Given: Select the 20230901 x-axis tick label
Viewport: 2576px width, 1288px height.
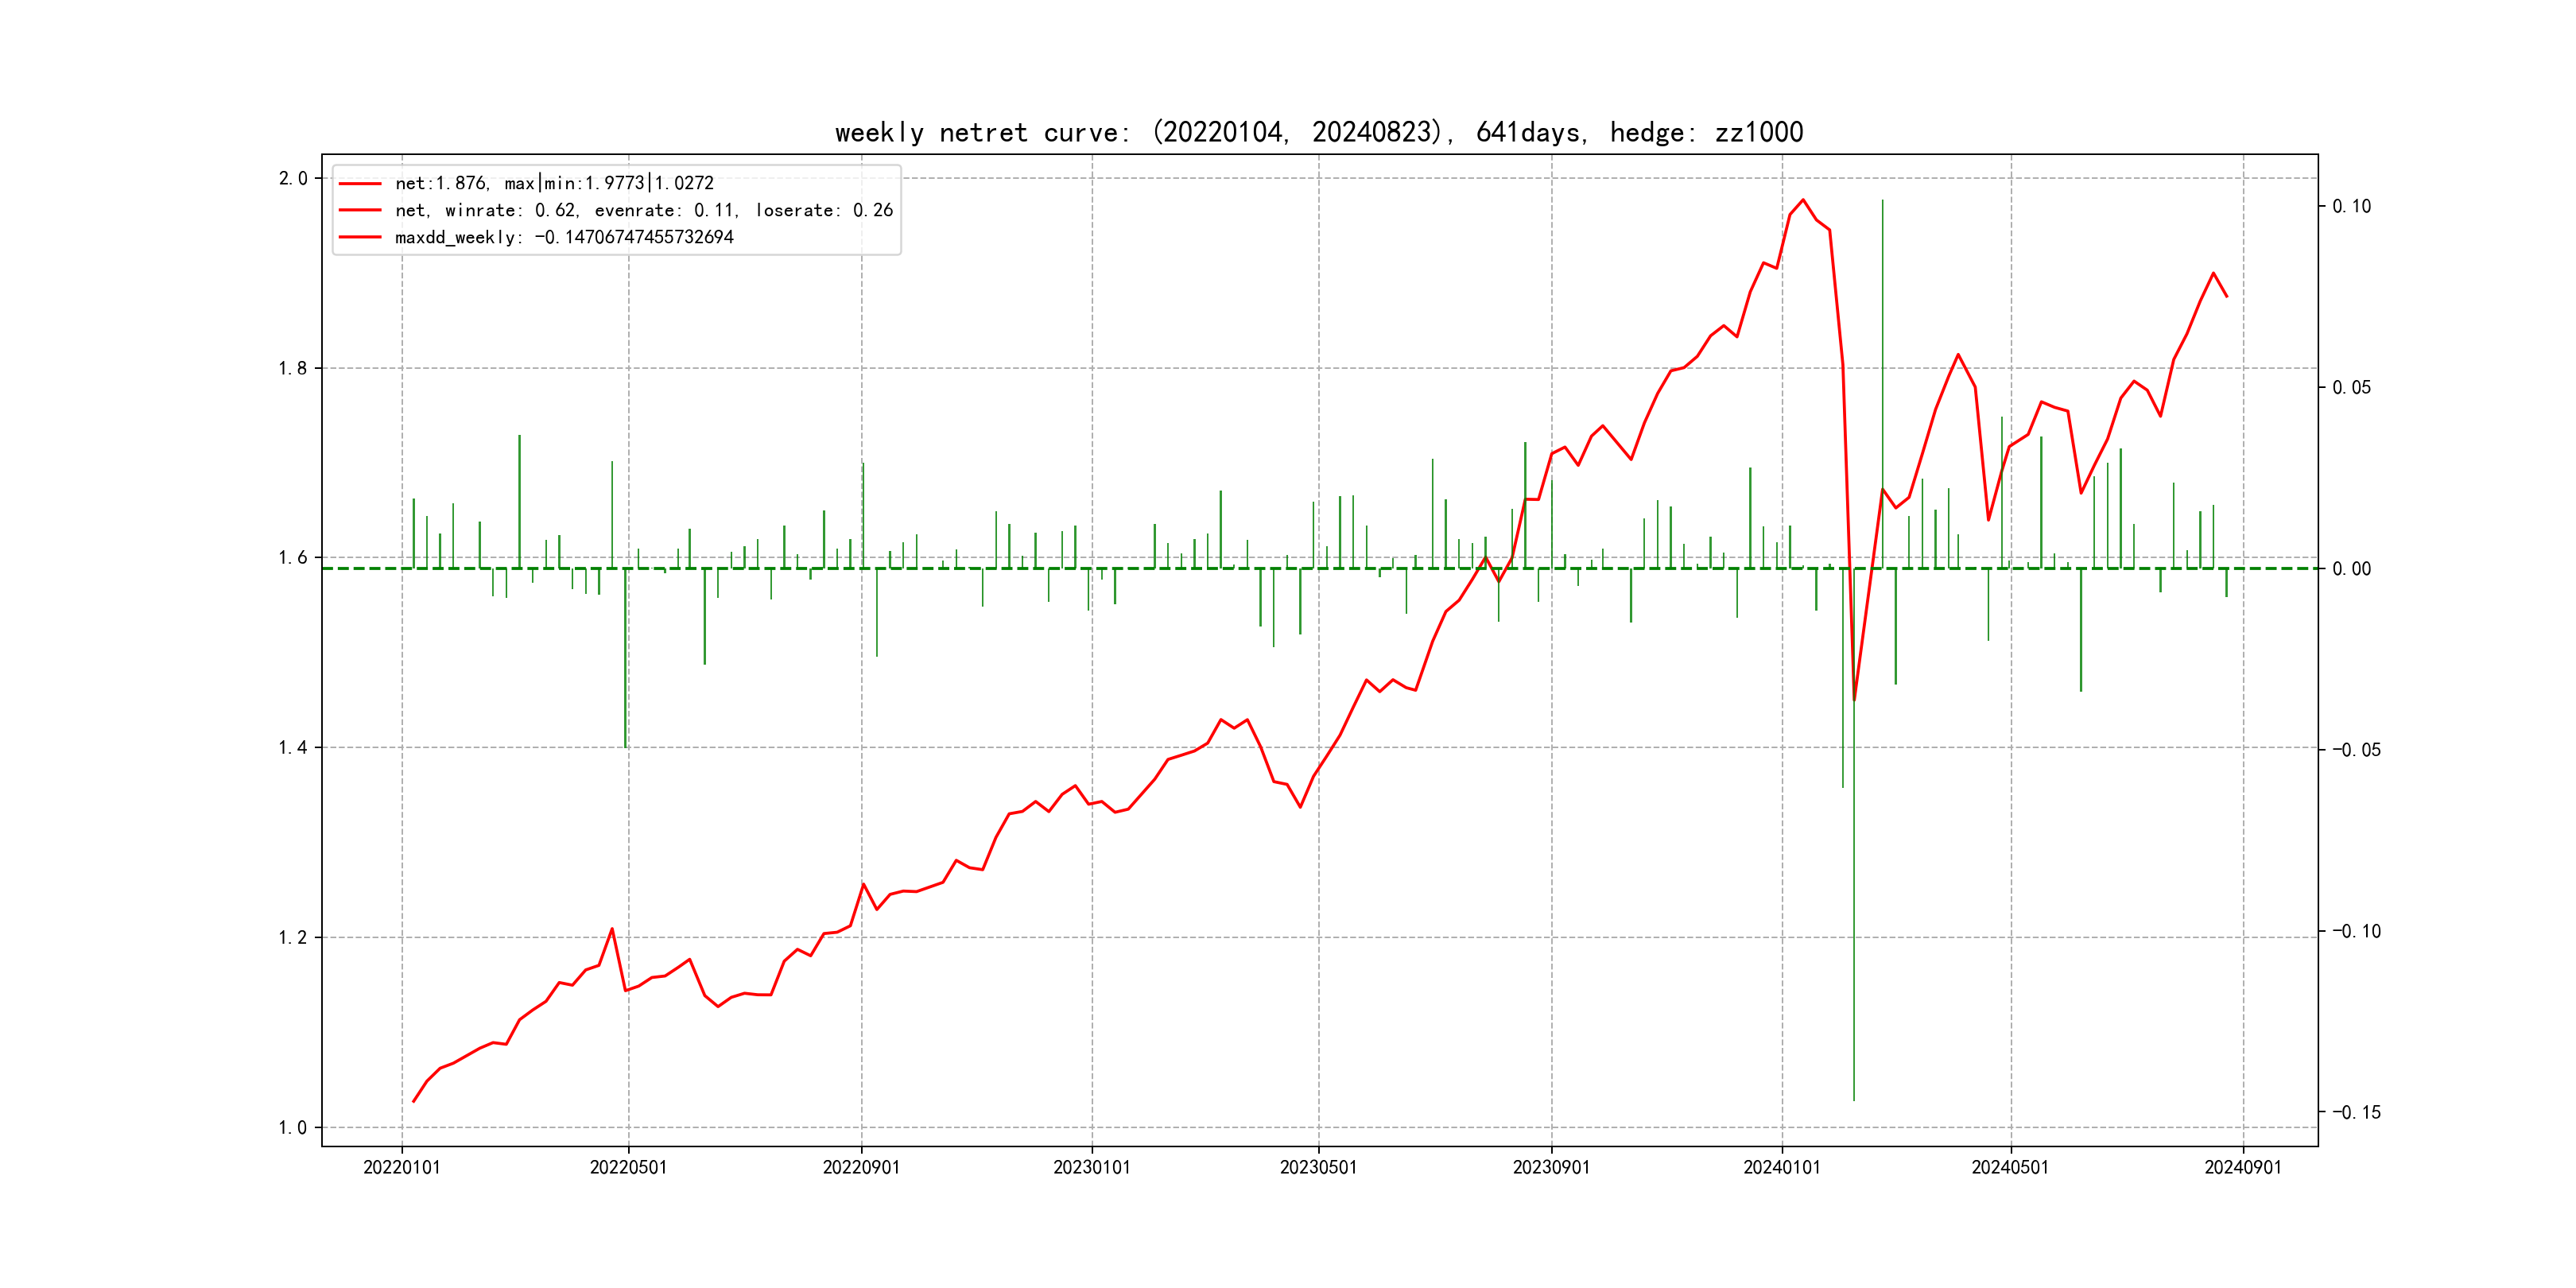Looking at the screenshot, I should (x=1551, y=1167).
